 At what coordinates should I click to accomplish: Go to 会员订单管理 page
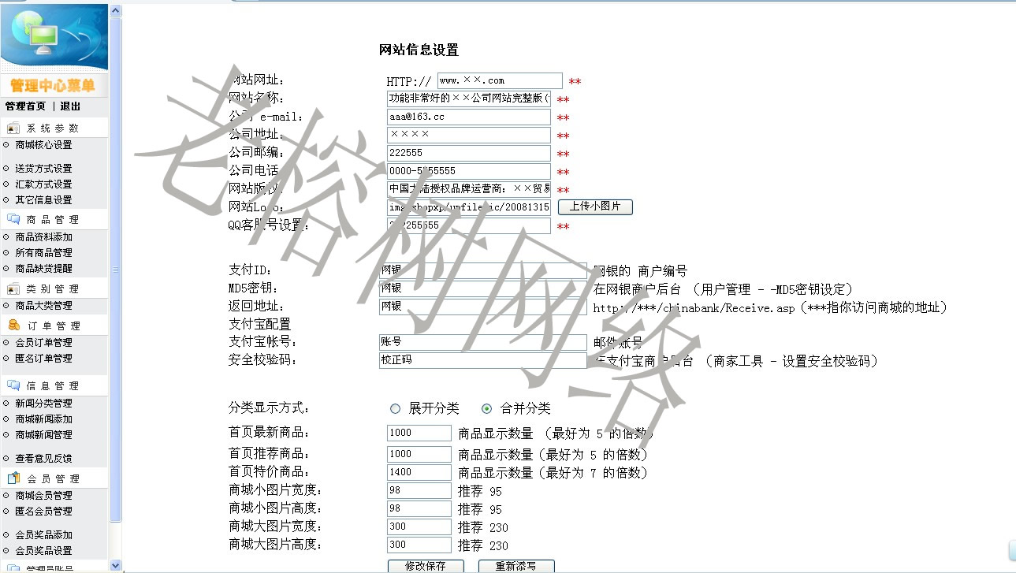pyautogui.click(x=43, y=343)
